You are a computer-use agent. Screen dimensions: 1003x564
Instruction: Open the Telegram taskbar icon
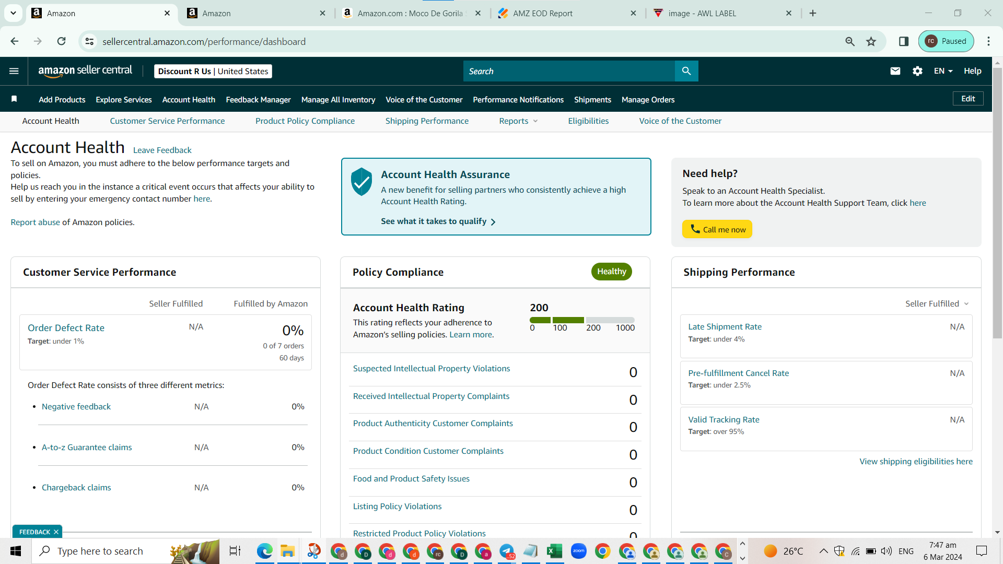[506, 551]
